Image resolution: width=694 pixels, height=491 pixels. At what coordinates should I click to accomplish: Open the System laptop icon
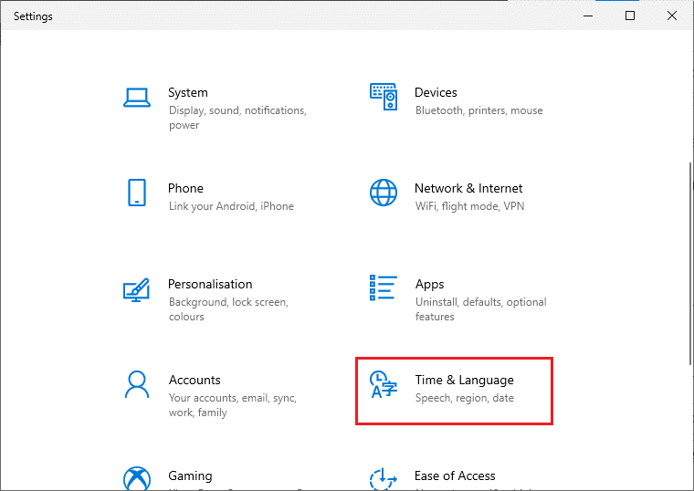tap(137, 98)
